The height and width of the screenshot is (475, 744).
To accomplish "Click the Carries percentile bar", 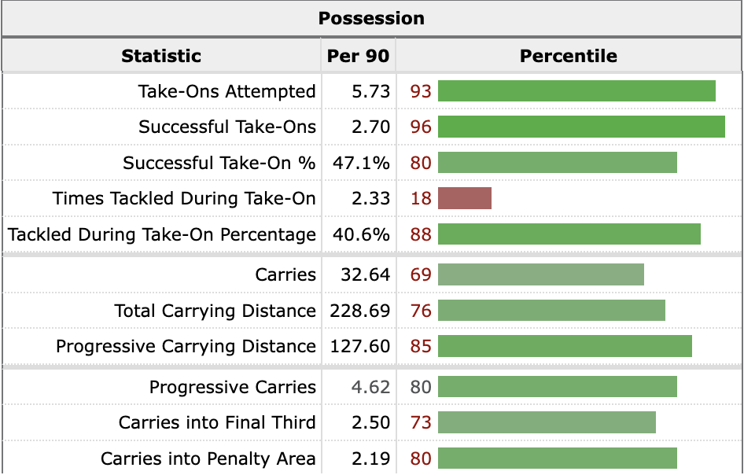I will [x=540, y=274].
